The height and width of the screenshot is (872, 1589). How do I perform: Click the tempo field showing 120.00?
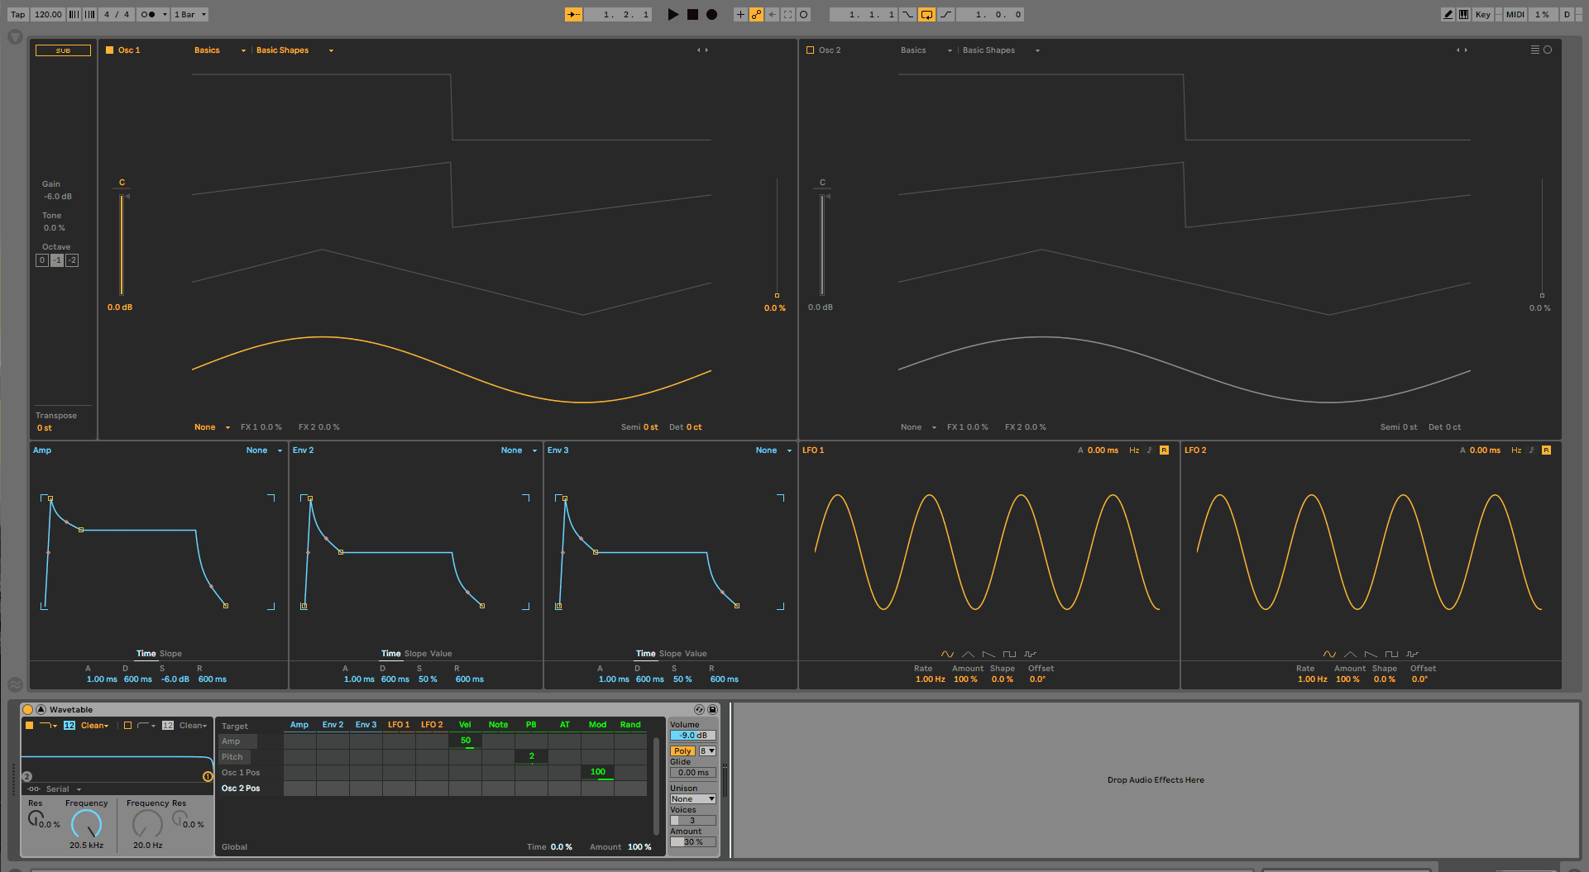47,14
